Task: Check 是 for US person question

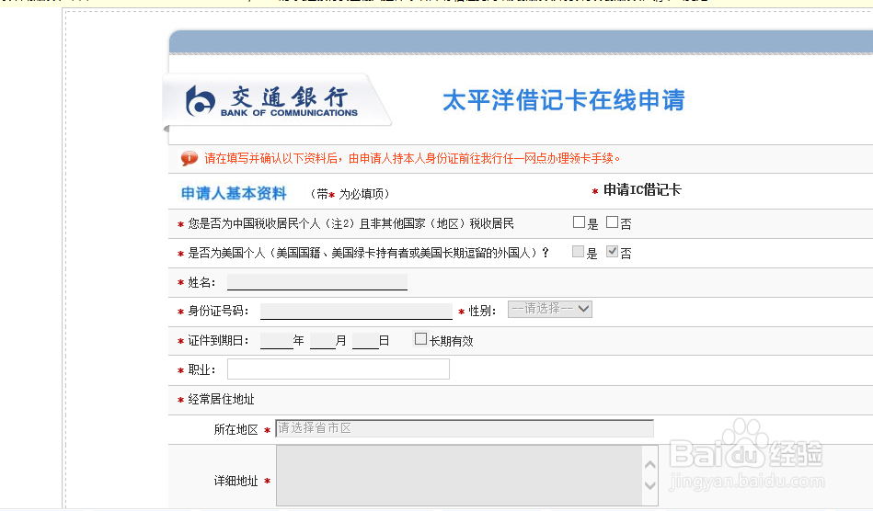Action: point(579,252)
